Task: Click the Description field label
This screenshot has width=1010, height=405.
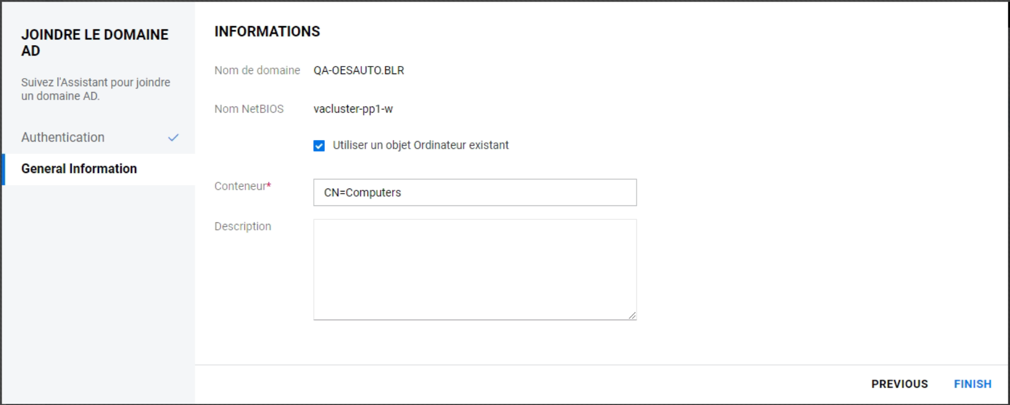Action: (243, 227)
